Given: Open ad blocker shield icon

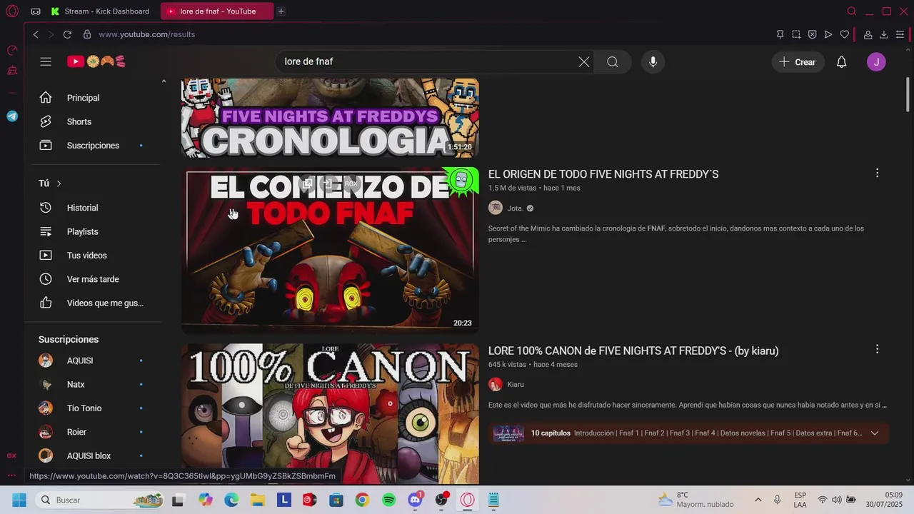Looking at the screenshot, I should tap(812, 34).
